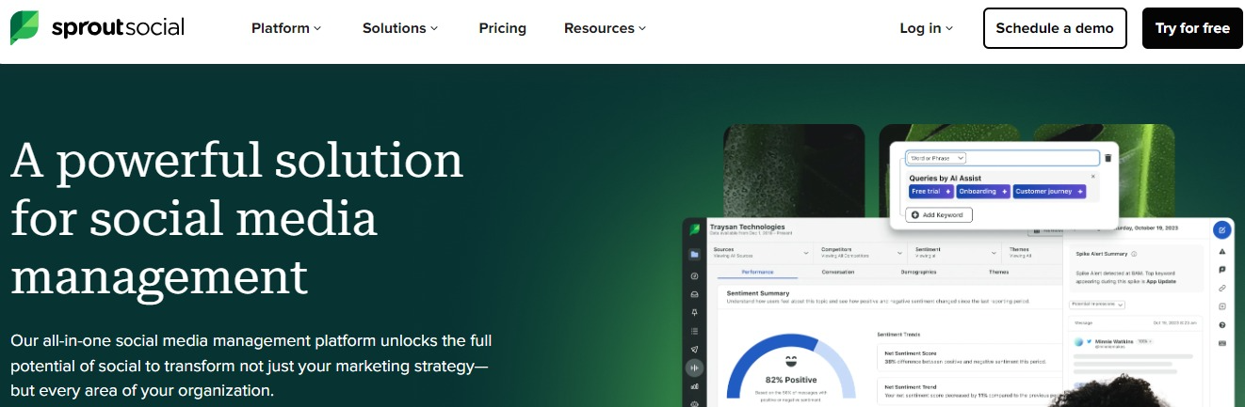Click the Schedule a demo button

tap(1055, 28)
